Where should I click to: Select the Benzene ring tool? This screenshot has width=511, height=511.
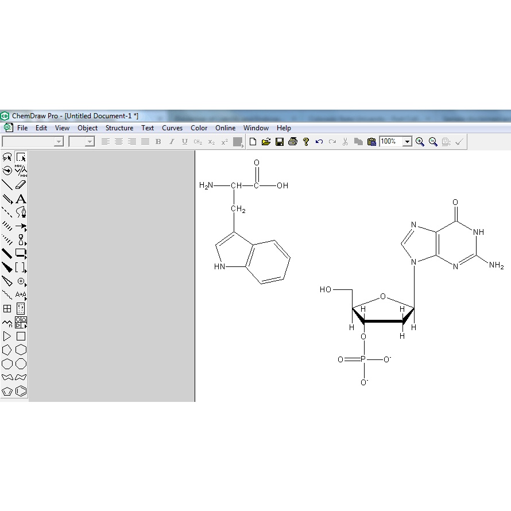tap(21, 391)
